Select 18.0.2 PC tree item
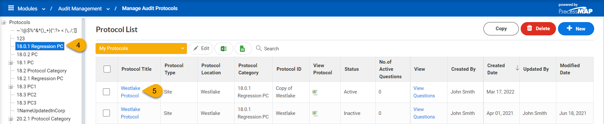This screenshot has width=604, height=124. (x=27, y=55)
